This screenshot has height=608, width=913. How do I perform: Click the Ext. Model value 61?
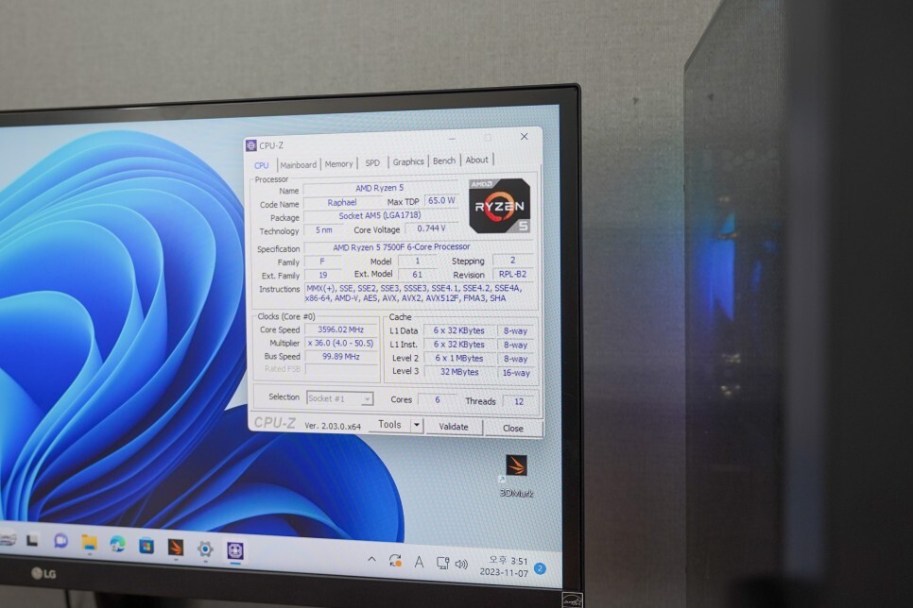click(x=417, y=274)
